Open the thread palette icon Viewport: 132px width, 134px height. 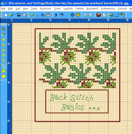(98, 15)
